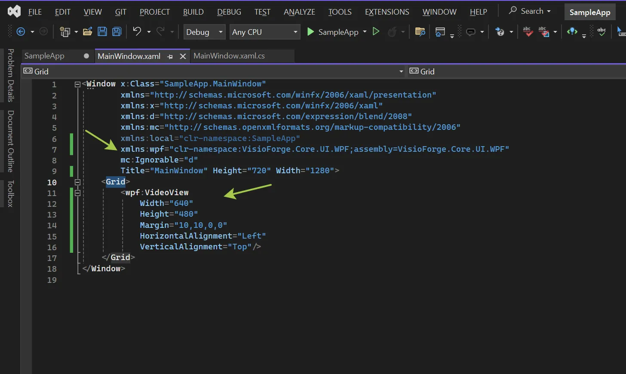Run the spell checker
The width and height of the screenshot is (626, 374).
point(601,31)
